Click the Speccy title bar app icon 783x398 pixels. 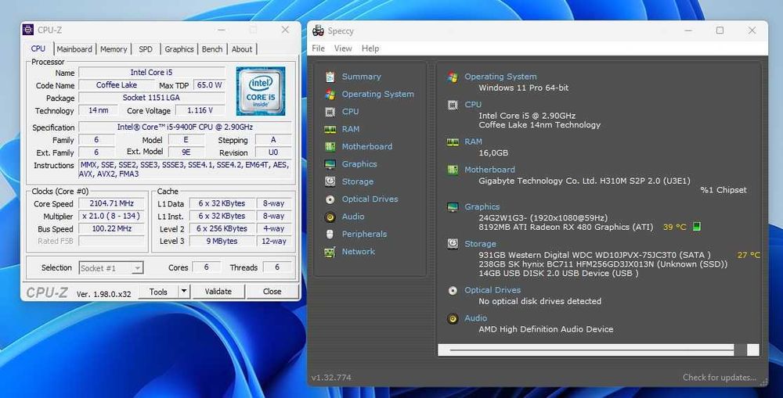[318, 31]
